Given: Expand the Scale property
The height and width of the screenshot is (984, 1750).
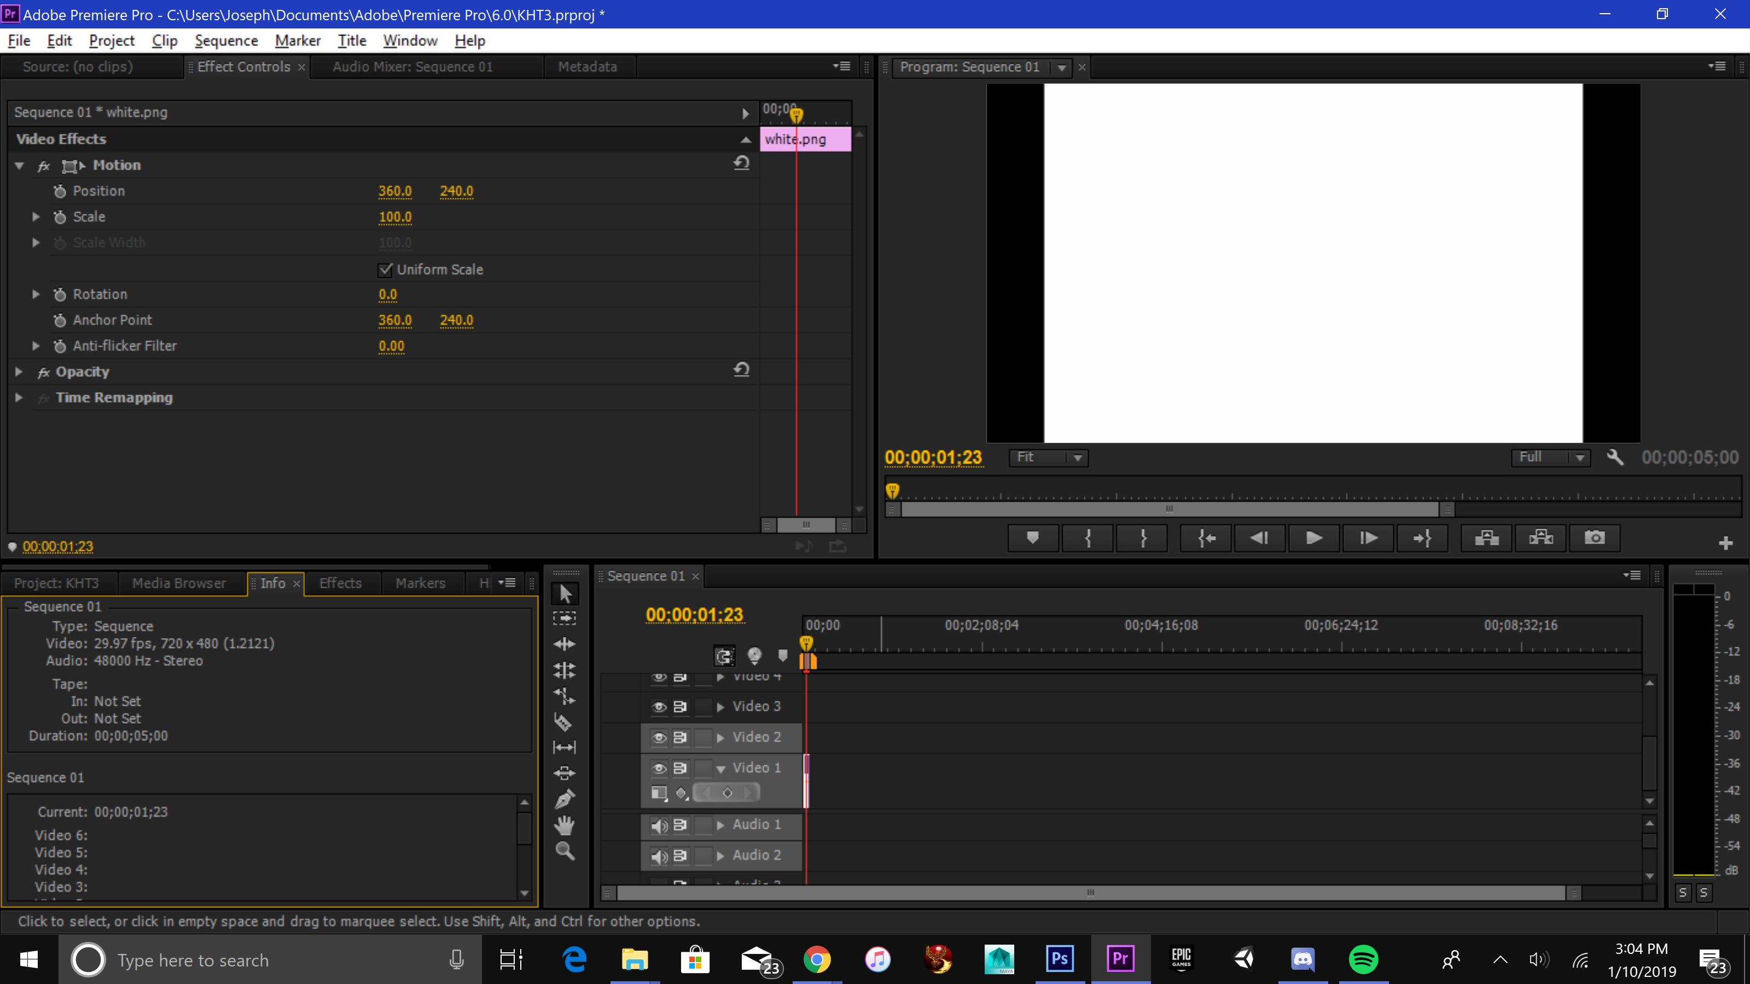Looking at the screenshot, I should point(36,216).
